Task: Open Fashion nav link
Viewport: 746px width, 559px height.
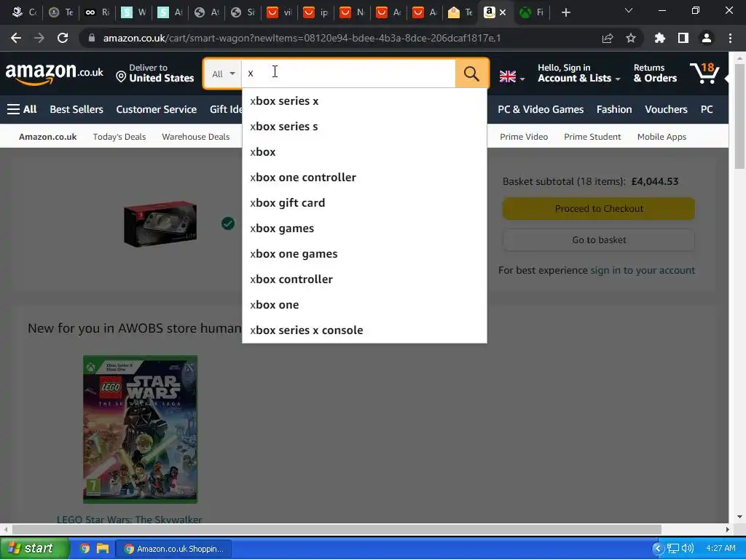Action: click(x=614, y=109)
